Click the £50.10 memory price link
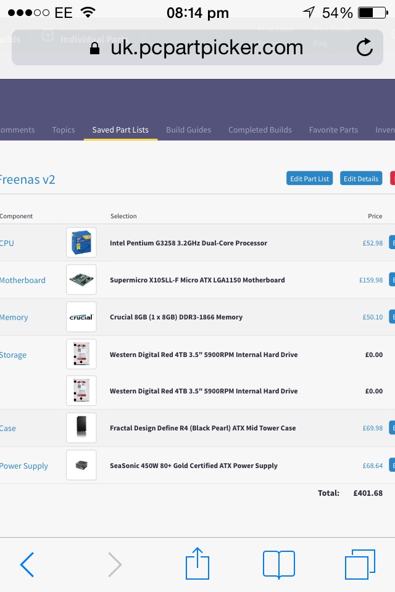Image resolution: width=395 pixels, height=592 pixels. click(373, 317)
